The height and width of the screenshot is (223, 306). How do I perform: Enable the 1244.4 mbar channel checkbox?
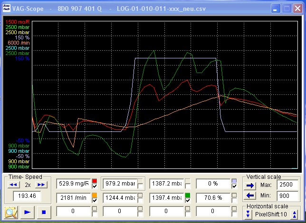point(140,200)
